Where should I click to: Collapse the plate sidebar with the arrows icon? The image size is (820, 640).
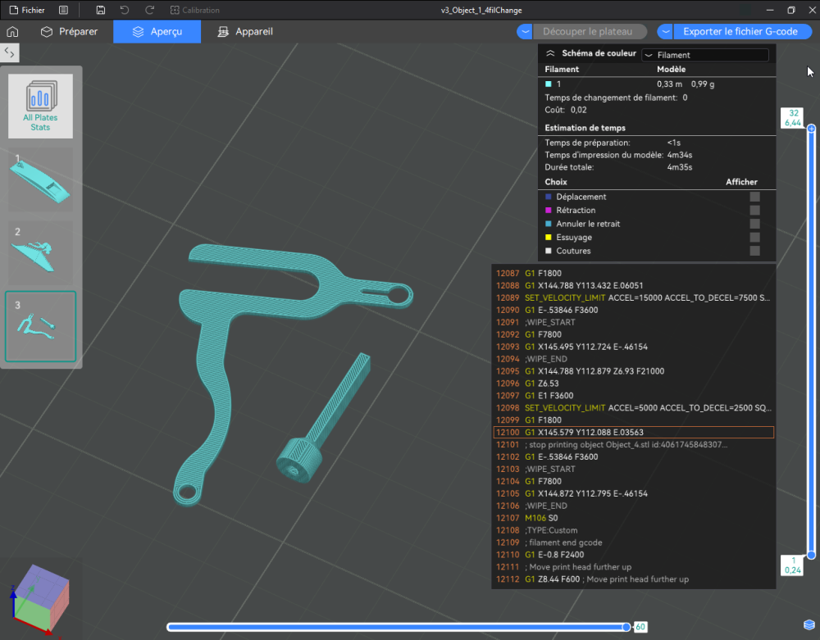pos(9,52)
